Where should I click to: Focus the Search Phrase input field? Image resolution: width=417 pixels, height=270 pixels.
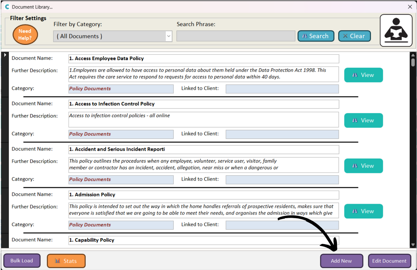236,36
